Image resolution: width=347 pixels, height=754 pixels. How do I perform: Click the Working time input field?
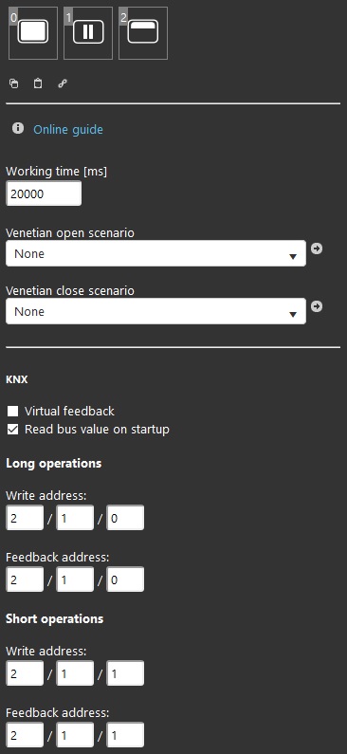pyautogui.click(x=44, y=193)
